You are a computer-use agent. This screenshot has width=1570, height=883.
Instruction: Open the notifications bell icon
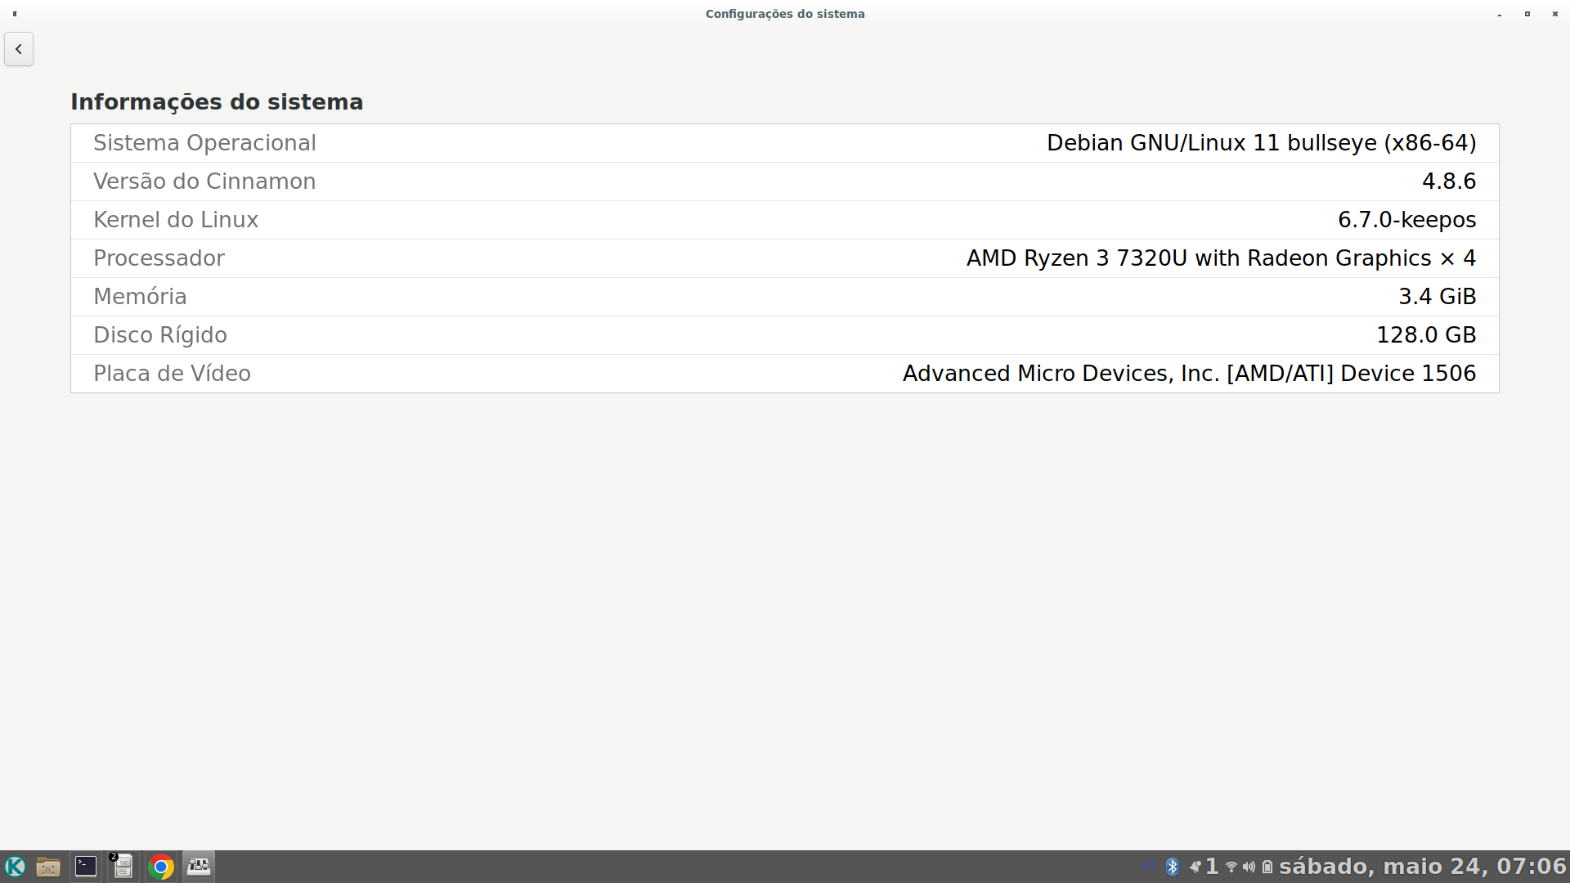(1195, 867)
